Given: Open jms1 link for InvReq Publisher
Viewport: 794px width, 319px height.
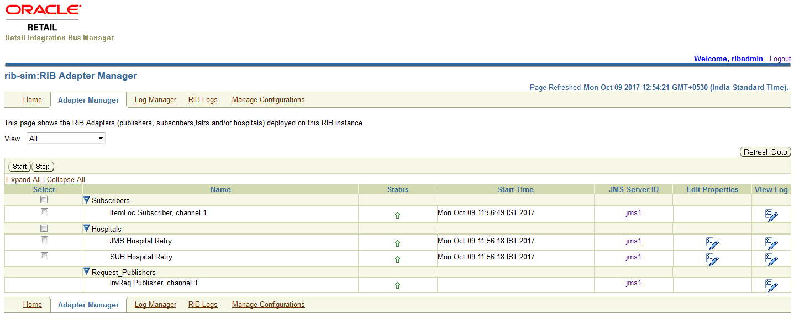Looking at the screenshot, I should tap(634, 283).
